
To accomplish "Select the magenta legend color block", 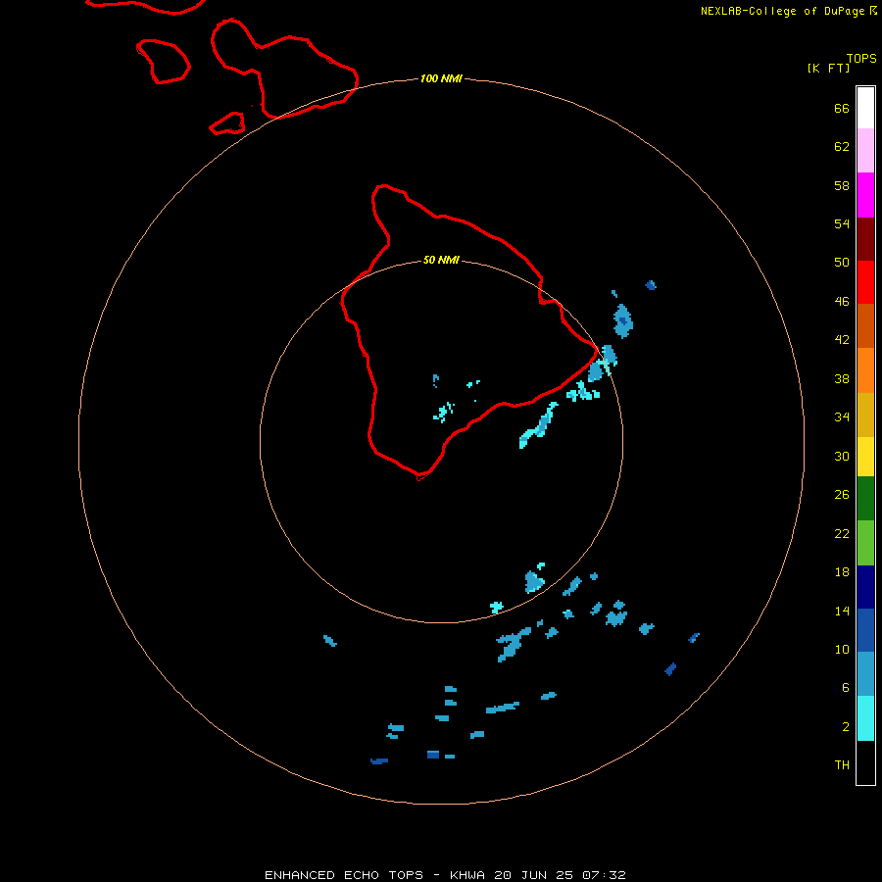I will (x=865, y=195).
